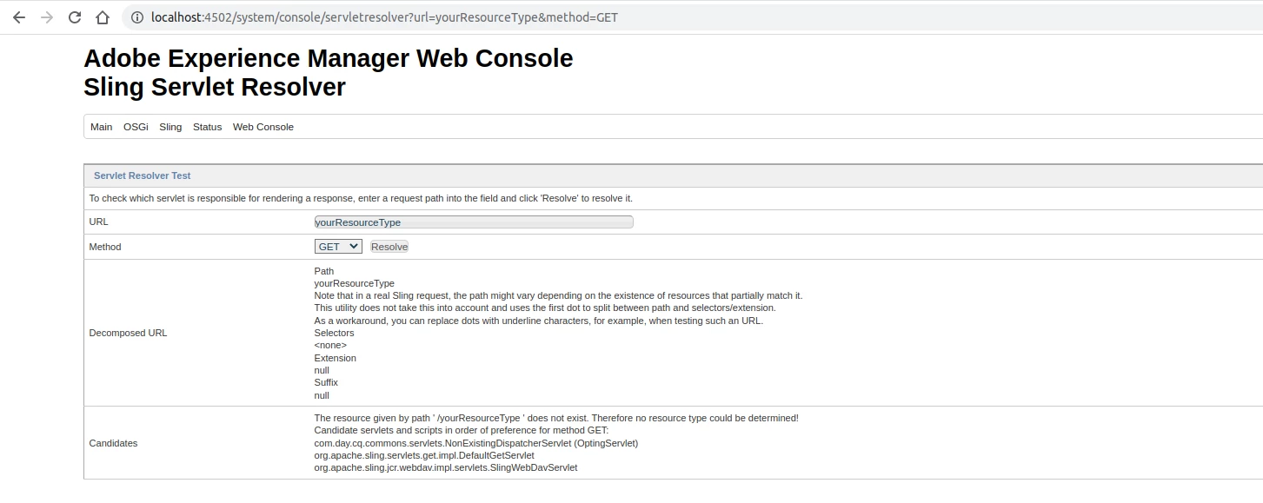Click the Candidates label
This screenshot has width=1263, height=503.
[x=113, y=443]
